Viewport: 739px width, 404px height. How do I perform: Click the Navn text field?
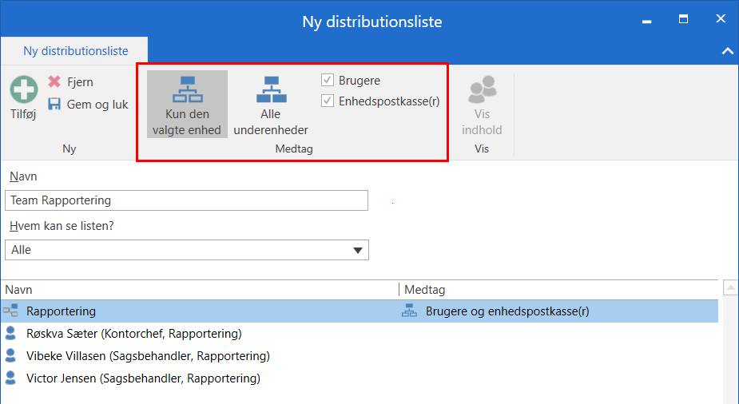pyautogui.click(x=186, y=200)
